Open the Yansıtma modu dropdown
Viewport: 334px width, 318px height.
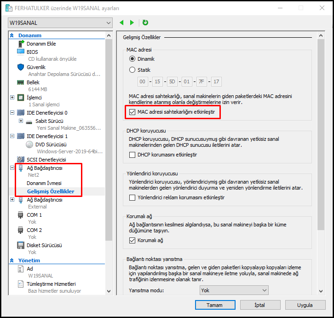tap(234, 290)
